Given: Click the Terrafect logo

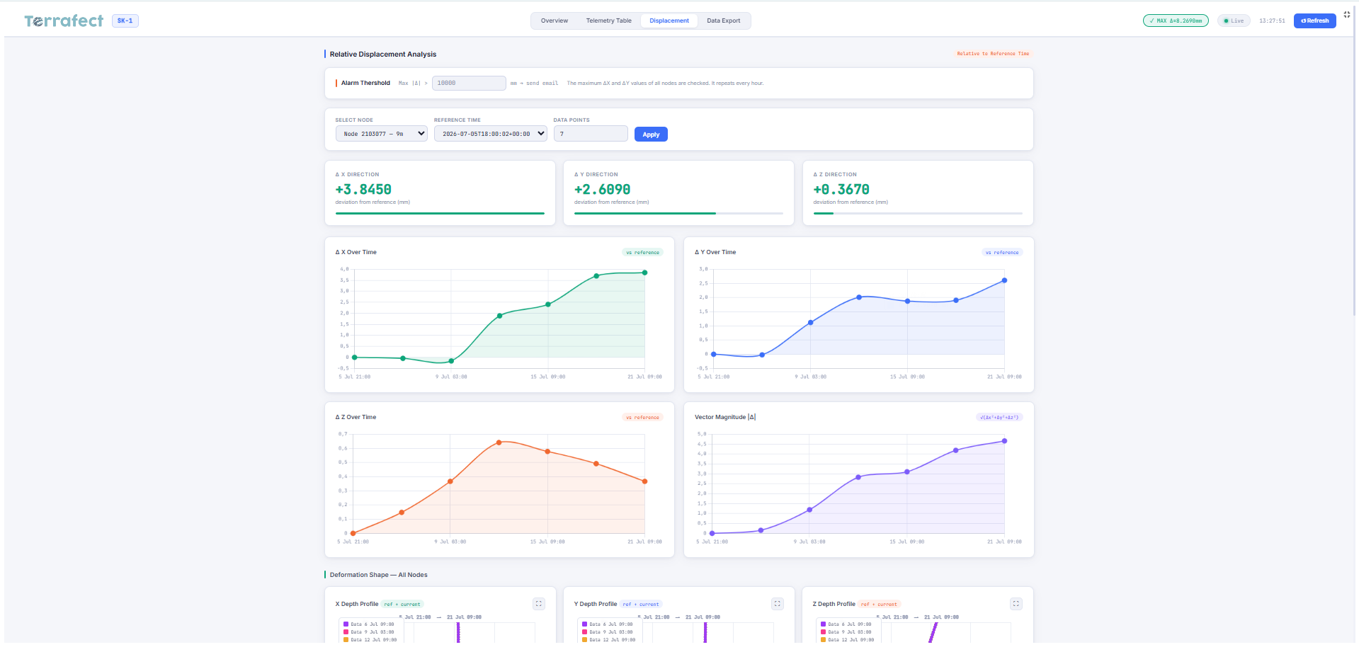Looking at the screenshot, I should (x=64, y=21).
